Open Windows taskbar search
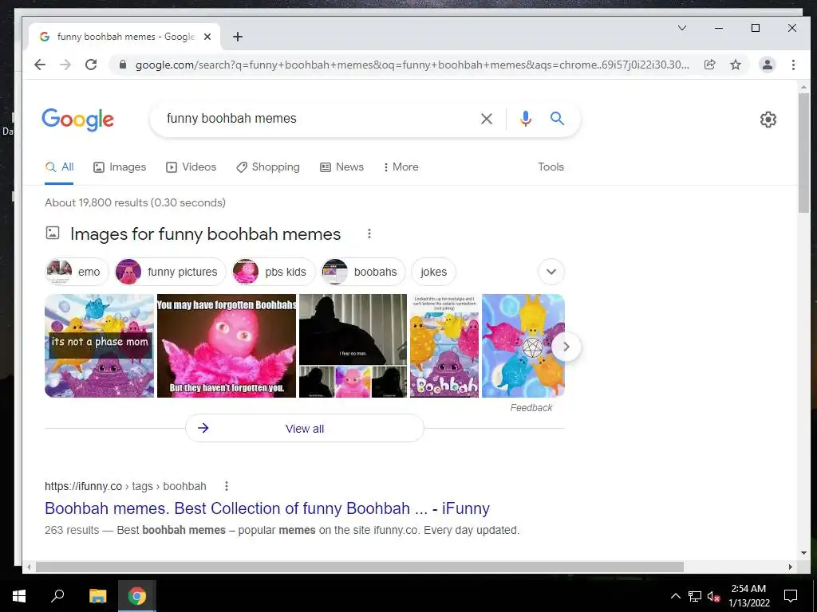Screen dimensions: 817x612 57,596
